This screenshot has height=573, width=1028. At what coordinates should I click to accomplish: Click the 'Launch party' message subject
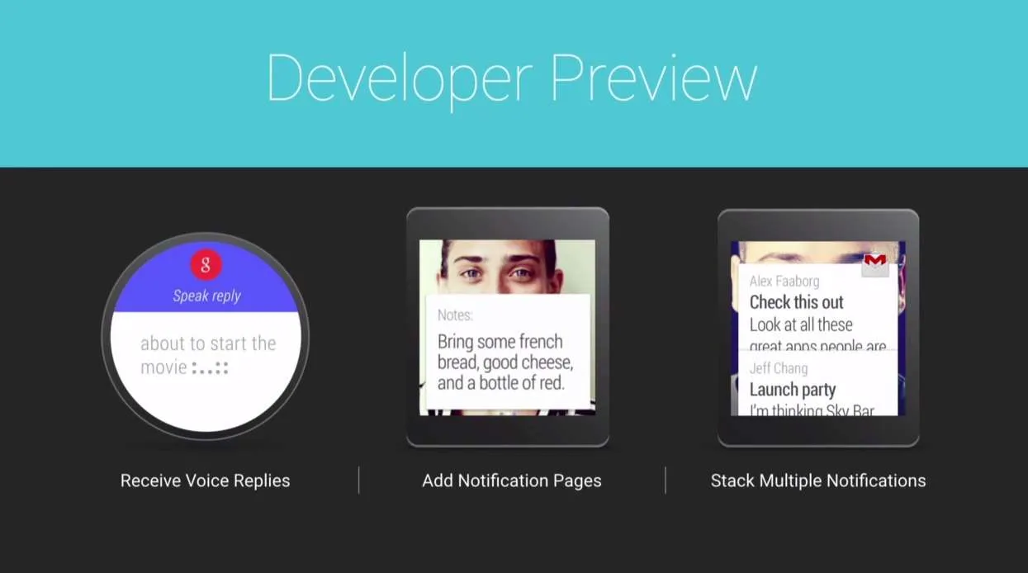(793, 390)
